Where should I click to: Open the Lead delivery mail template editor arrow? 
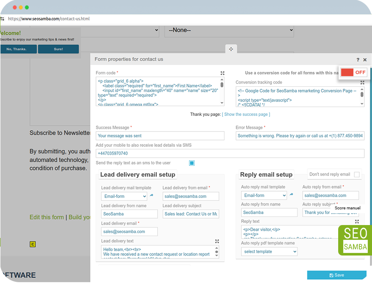click(152, 195)
